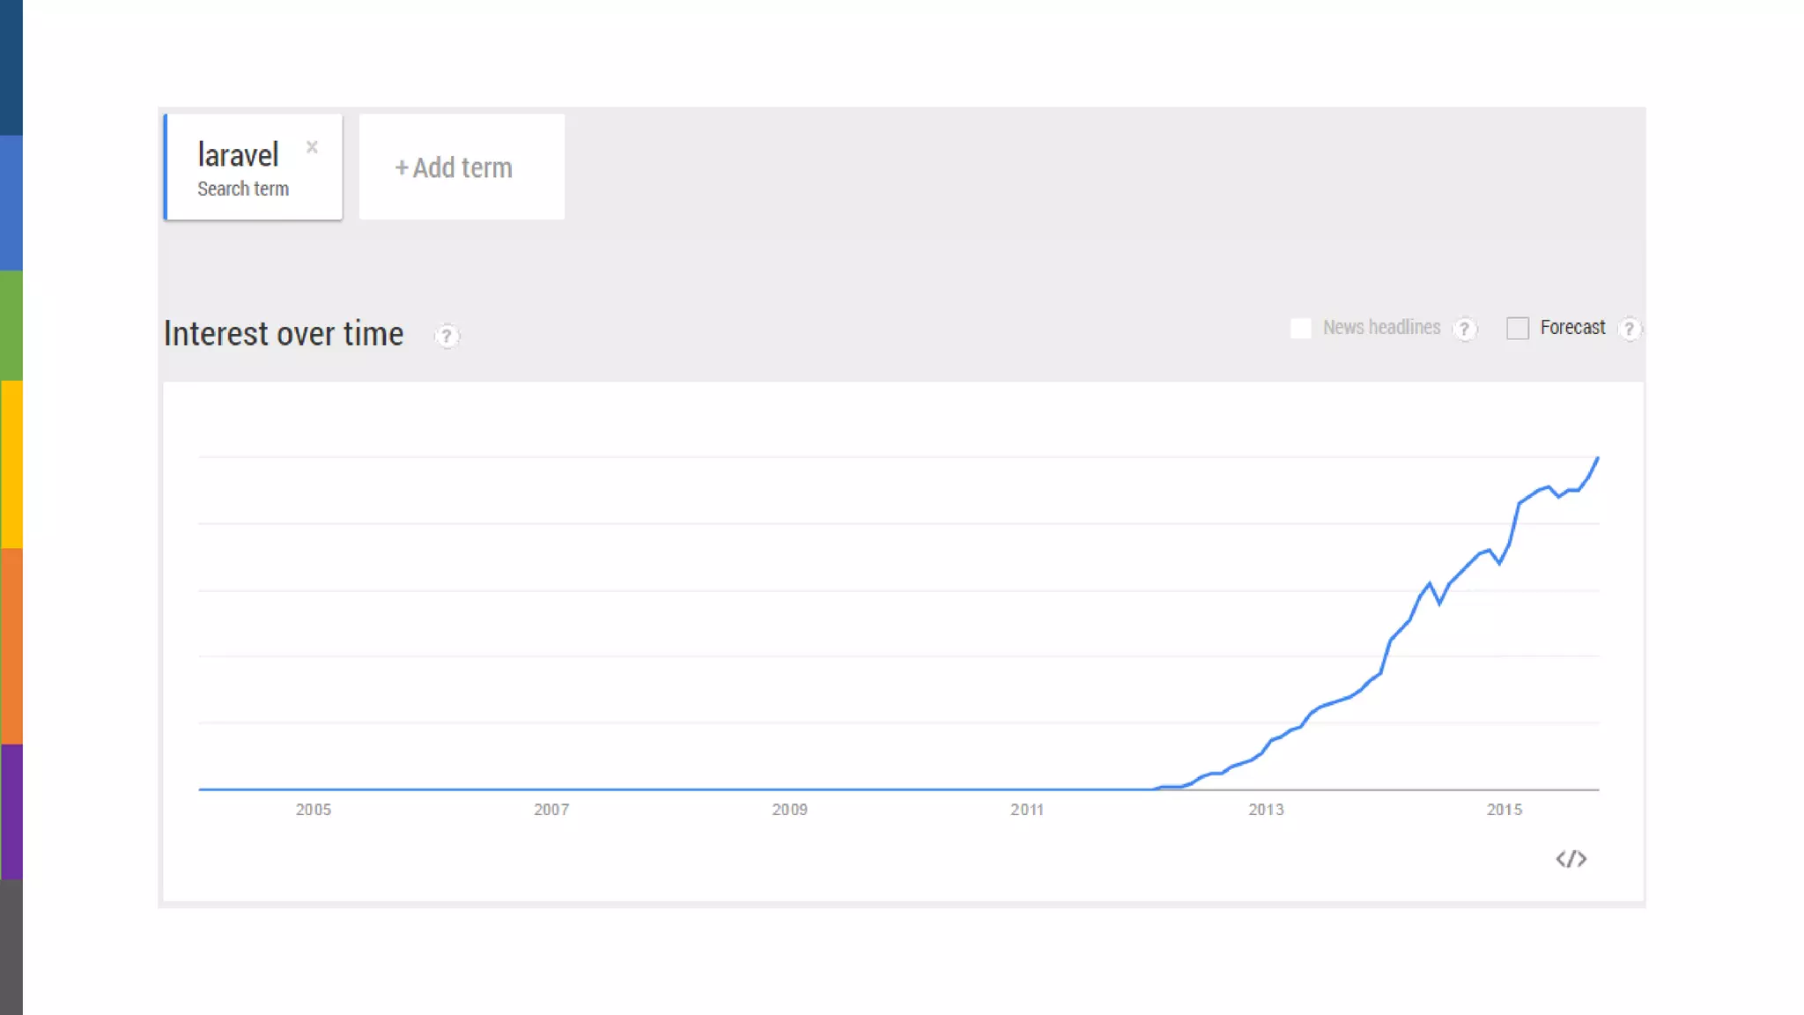Toggle the Forecast checkbox
Image resolution: width=1804 pixels, height=1015 pixels.
pyautogui.click(x=1517, y=329)
